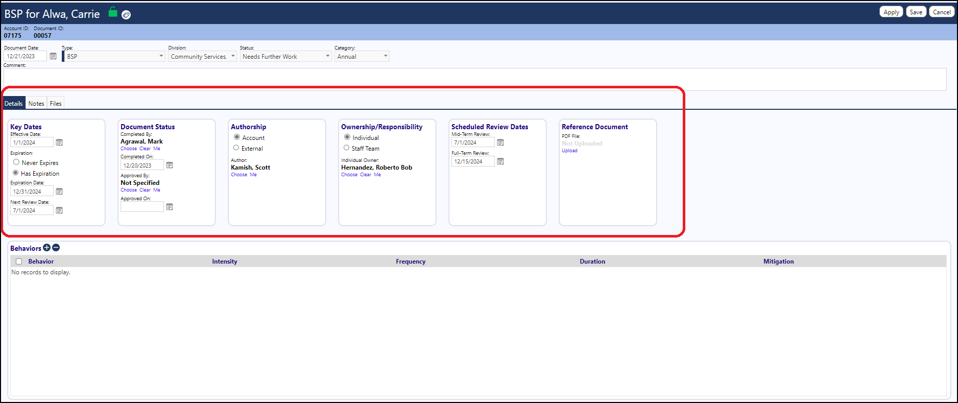Click Me under Individual Owner
Screen dimensions: 958x403
pyautogui.click(x=377, y=175)
